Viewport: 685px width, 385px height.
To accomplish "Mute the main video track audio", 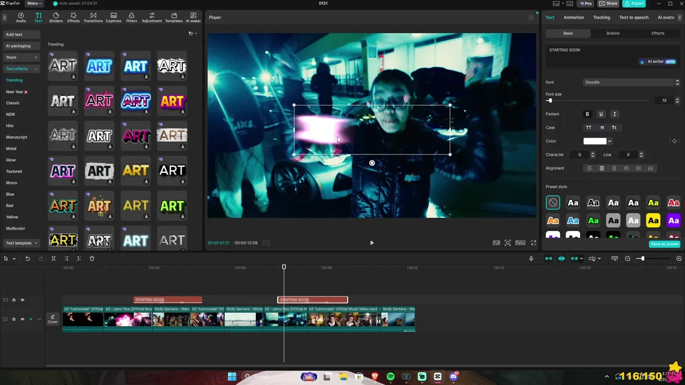I will coord(31,319).
